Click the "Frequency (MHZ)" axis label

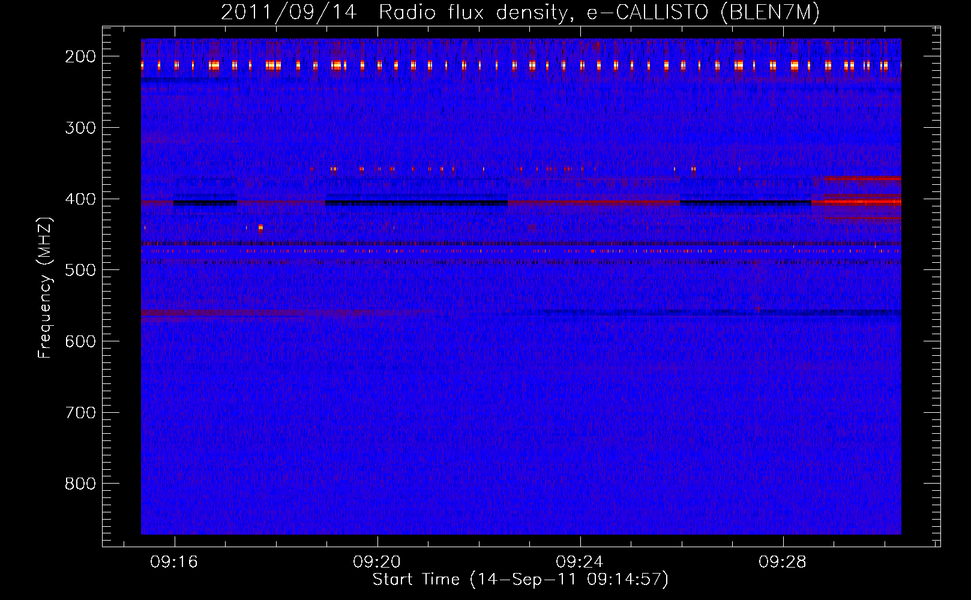[x=45, y=287]
